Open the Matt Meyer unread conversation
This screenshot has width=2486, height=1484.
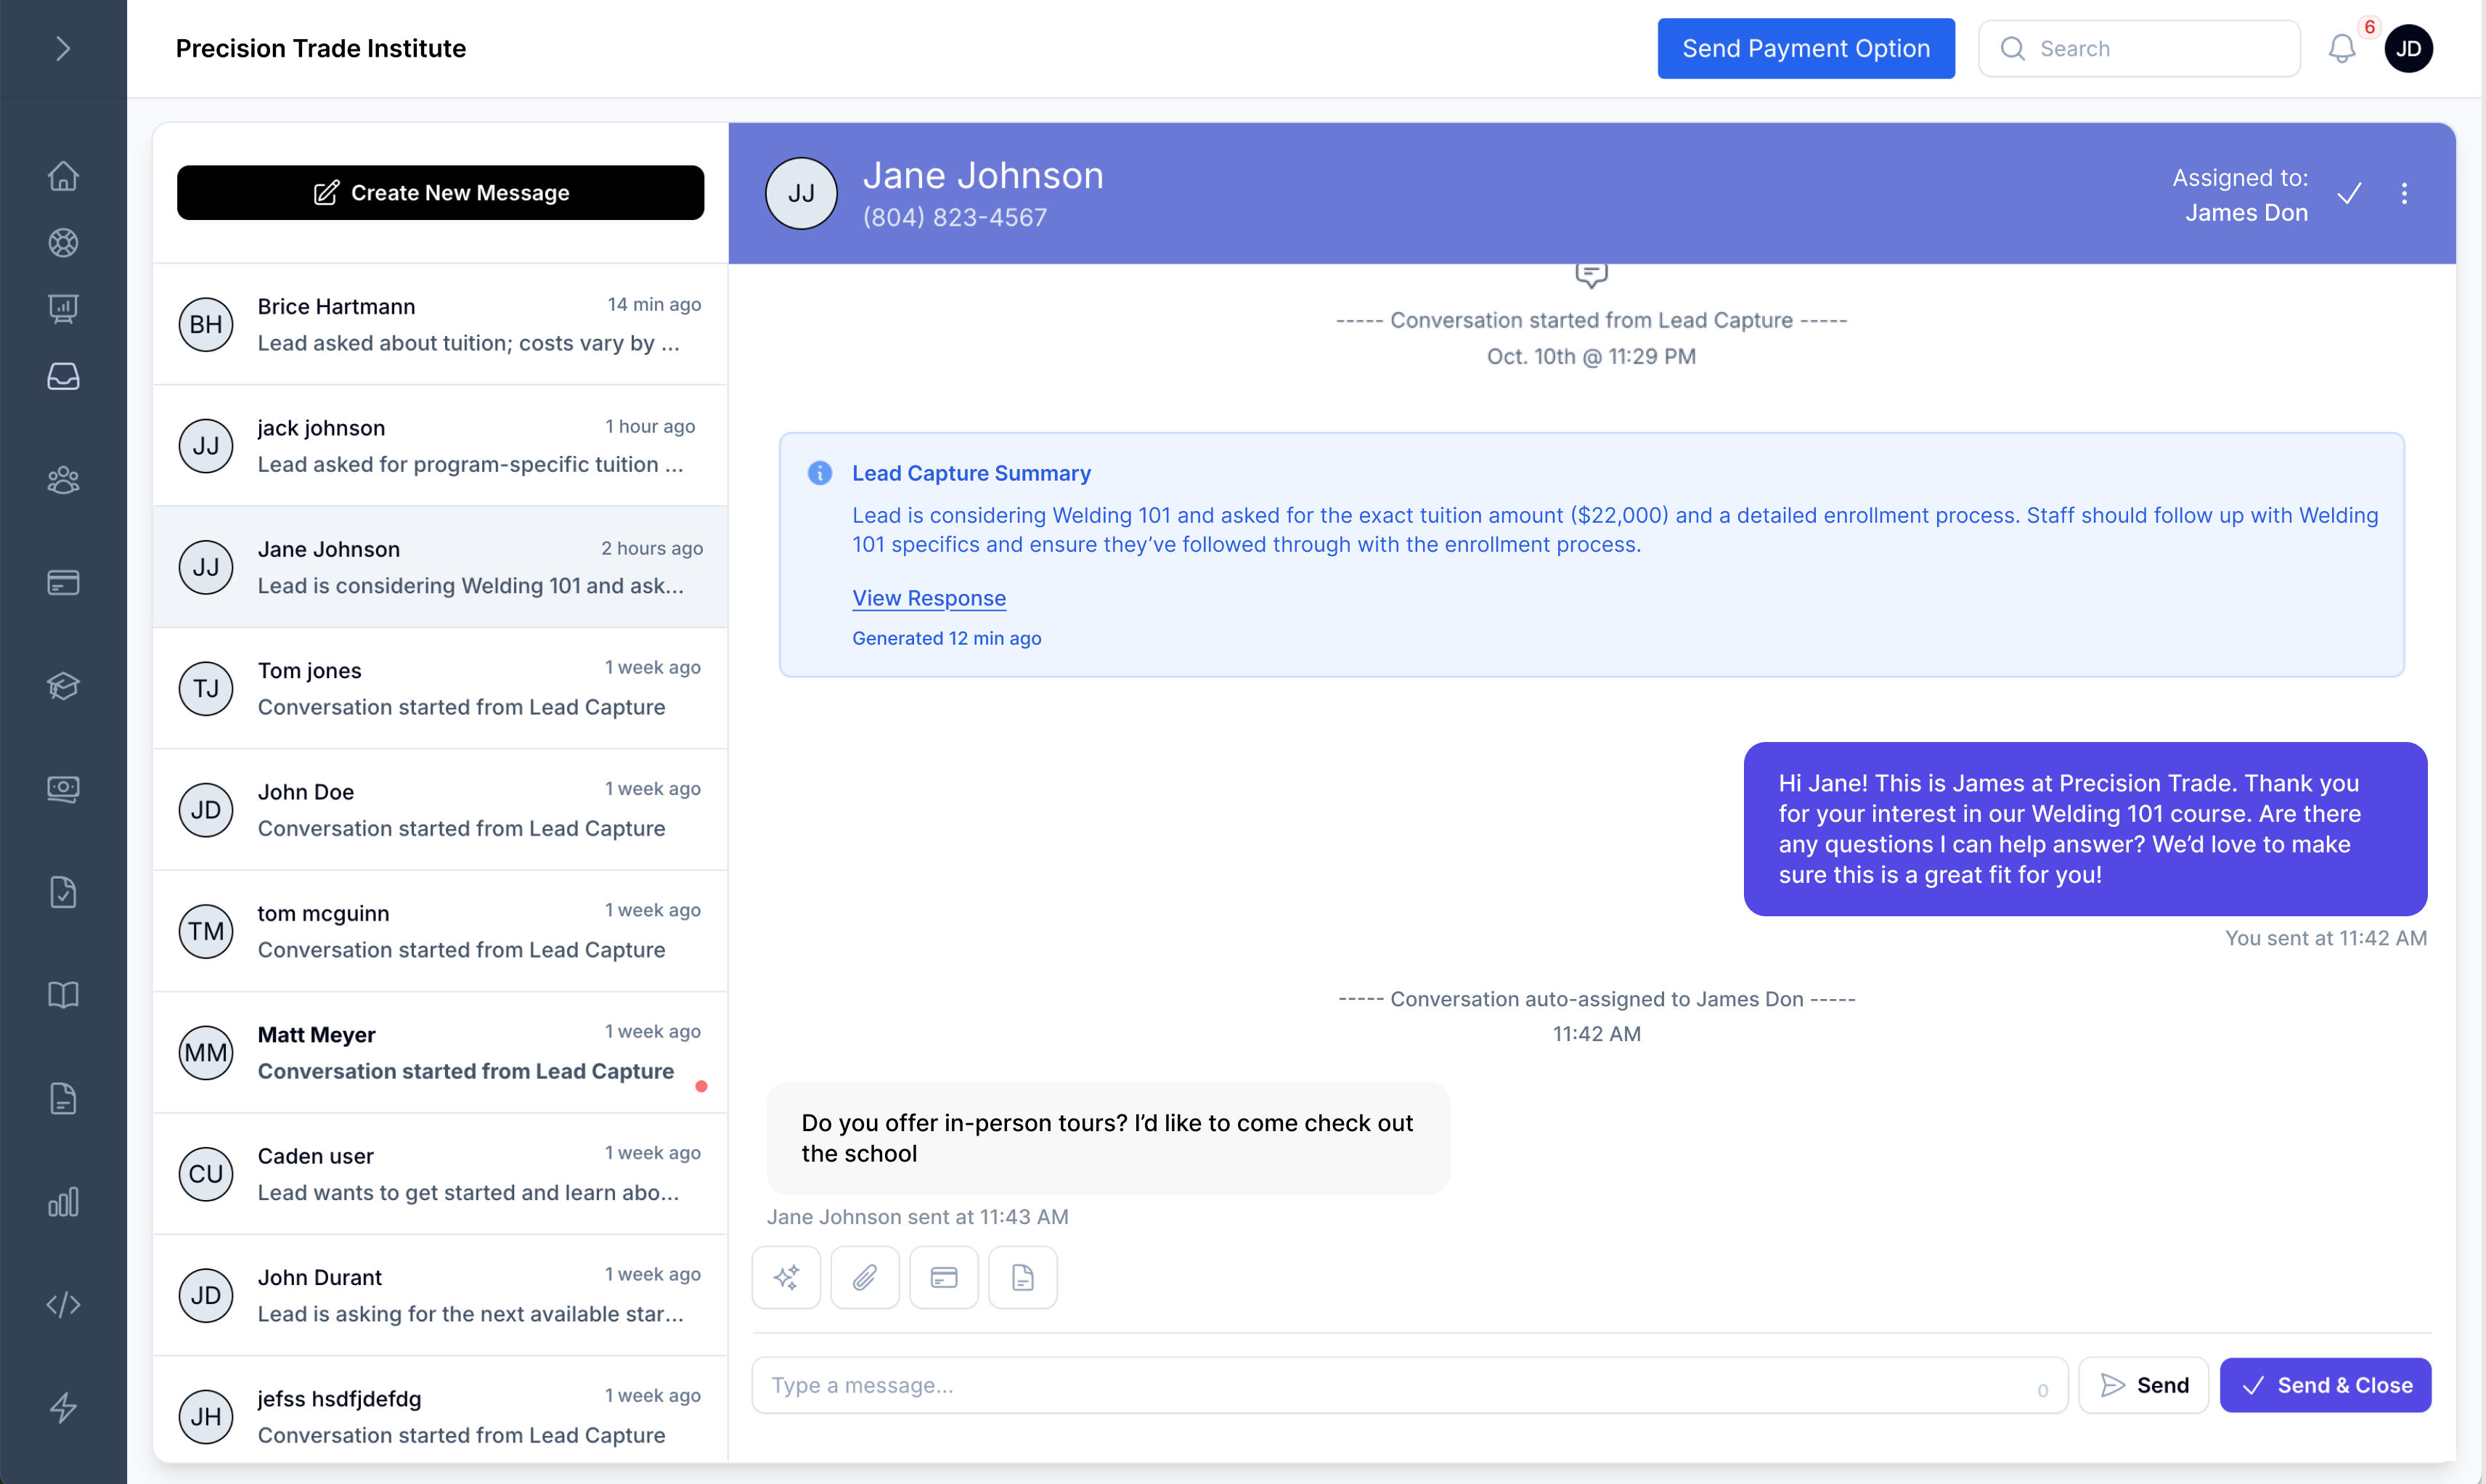[x=440, y=1052]
